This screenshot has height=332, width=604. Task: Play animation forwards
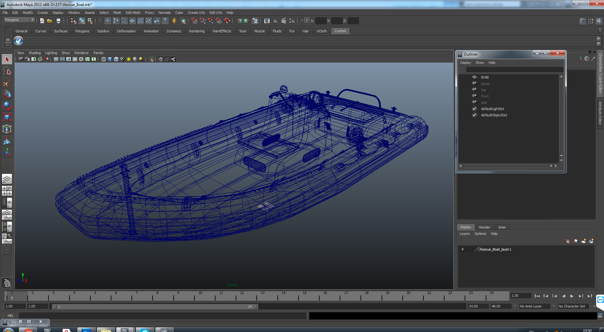tap(572, 296)
